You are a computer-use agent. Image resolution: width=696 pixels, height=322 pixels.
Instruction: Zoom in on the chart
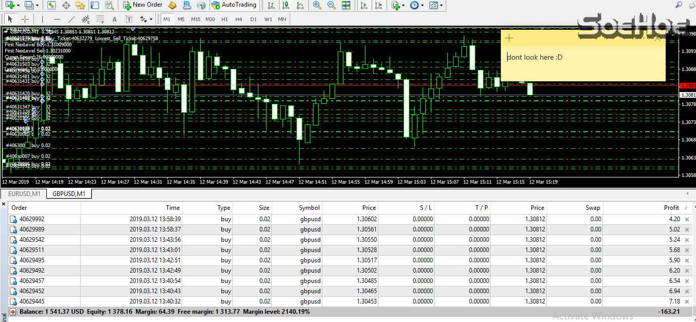point(317,6)
